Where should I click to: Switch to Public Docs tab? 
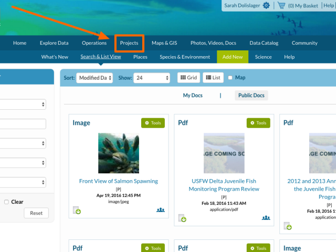[251, 96]
